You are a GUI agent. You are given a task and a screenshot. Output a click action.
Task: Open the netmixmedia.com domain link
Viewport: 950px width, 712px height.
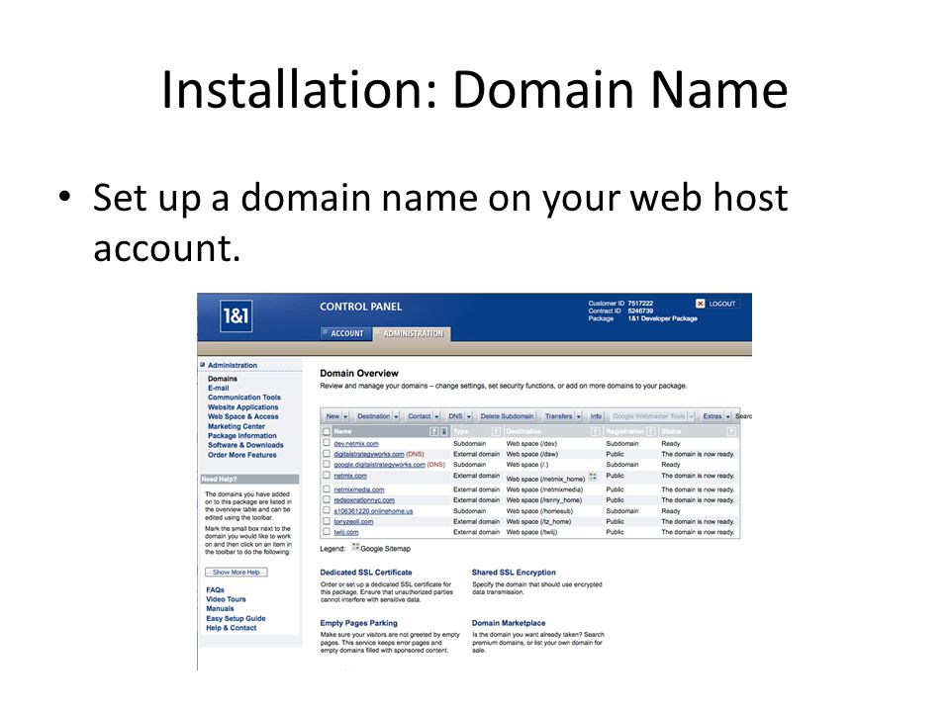point(358,489)
